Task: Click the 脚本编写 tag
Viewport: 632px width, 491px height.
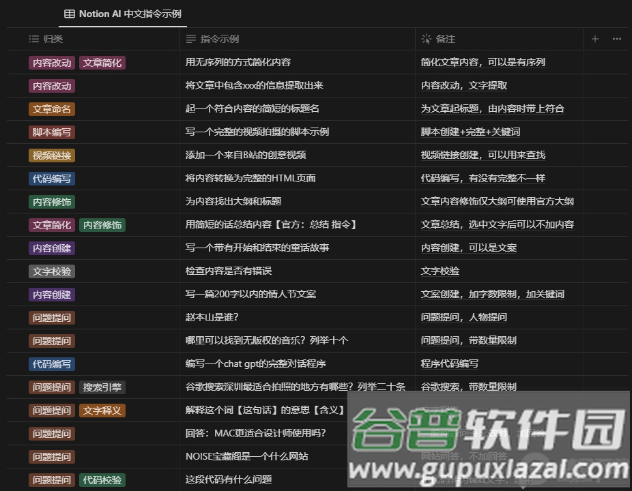Action: [51, 132]
